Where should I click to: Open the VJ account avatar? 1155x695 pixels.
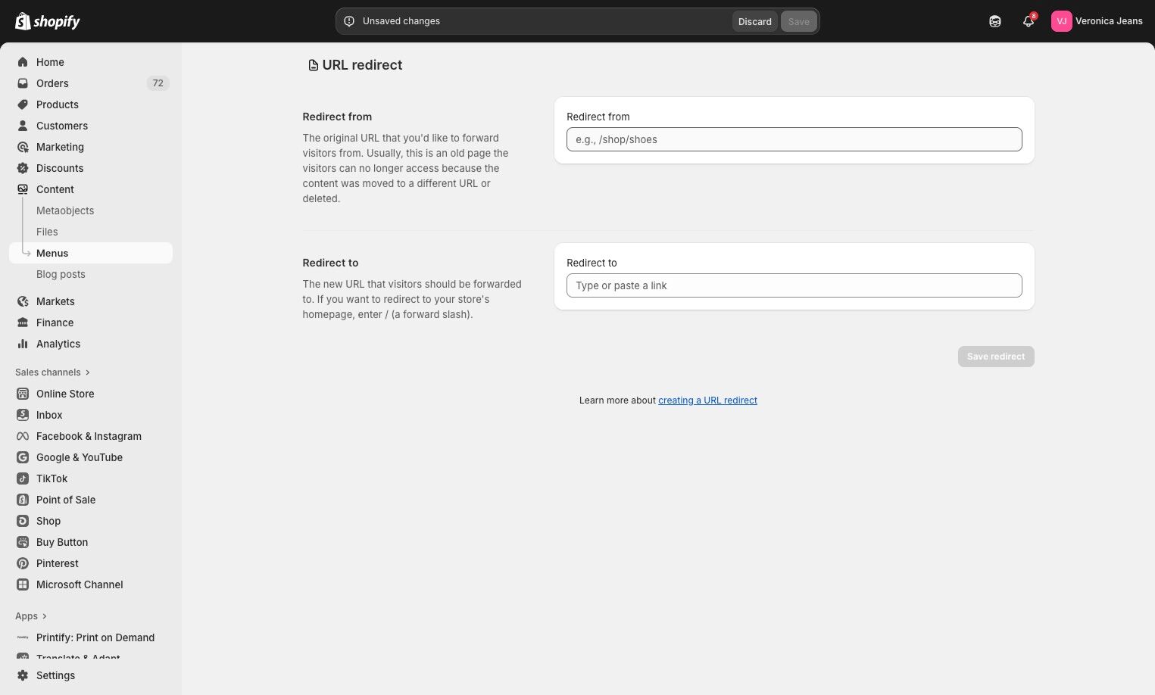click(1062, 21)
